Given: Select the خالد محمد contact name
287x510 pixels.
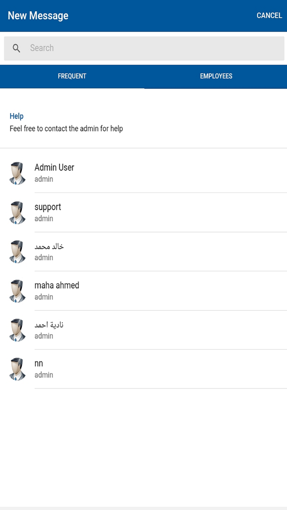Looking at the screenshot, I should click(49, 246).
